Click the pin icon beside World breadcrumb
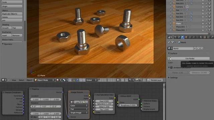This screenshot has height=120, width=214. point(169,42)
